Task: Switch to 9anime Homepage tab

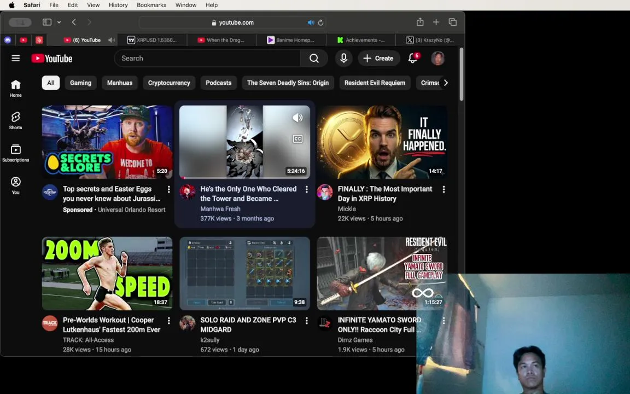Action: (x=291, y=40)
